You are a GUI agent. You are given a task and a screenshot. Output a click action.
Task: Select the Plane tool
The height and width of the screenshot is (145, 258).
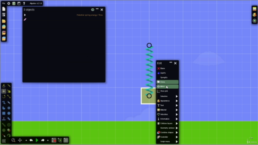point(4,119)
